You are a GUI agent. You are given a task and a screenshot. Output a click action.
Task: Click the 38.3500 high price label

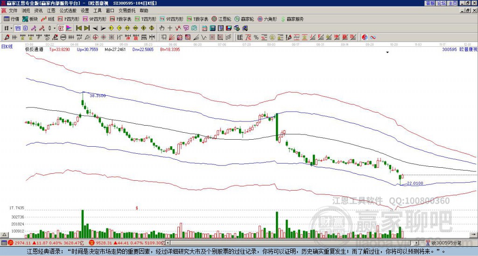(x=98, y=95)
